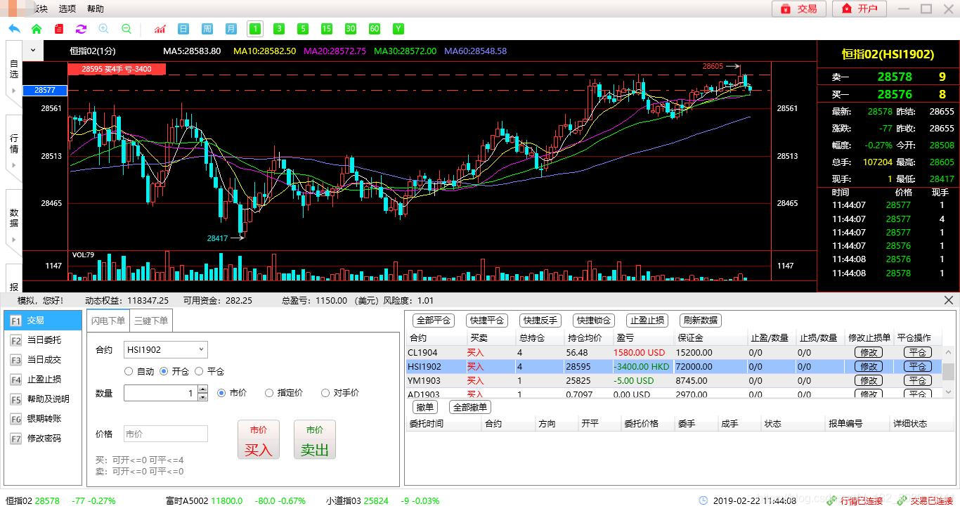Viewport: 960px width, 511px height.
Task: Click the 价格 input field
Action: [x=166, y=434]
